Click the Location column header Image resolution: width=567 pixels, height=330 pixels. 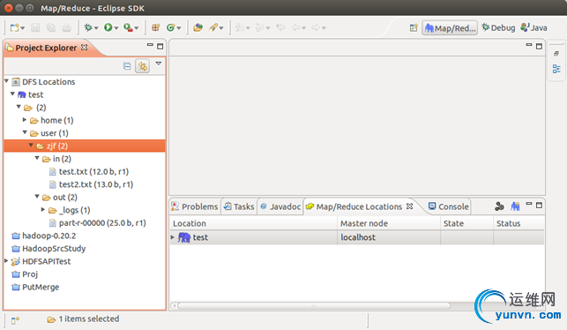[253, 223]
